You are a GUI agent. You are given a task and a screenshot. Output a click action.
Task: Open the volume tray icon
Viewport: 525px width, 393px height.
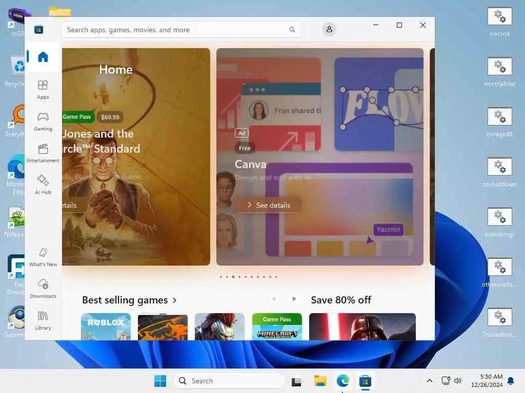pyautogui.click(x=458, y=381)
